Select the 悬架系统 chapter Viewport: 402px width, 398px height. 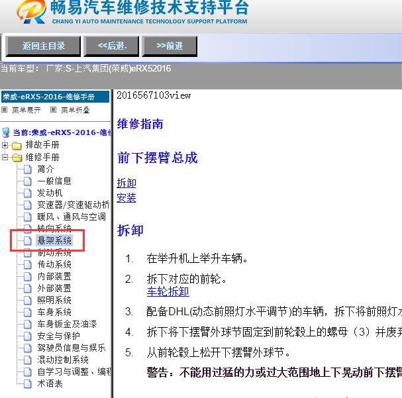(x=54, y=240)
